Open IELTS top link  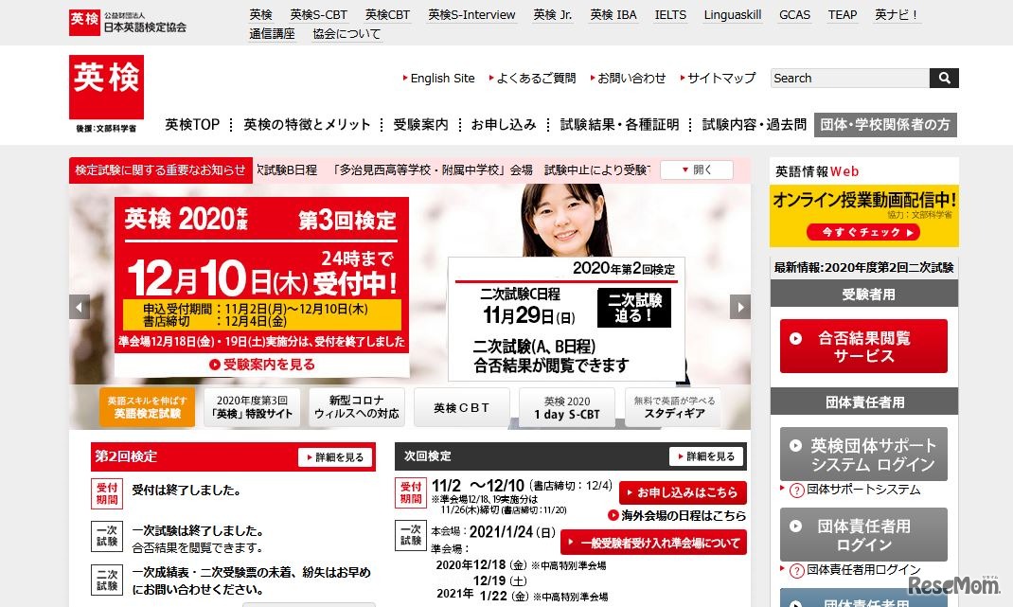[670, 14]
